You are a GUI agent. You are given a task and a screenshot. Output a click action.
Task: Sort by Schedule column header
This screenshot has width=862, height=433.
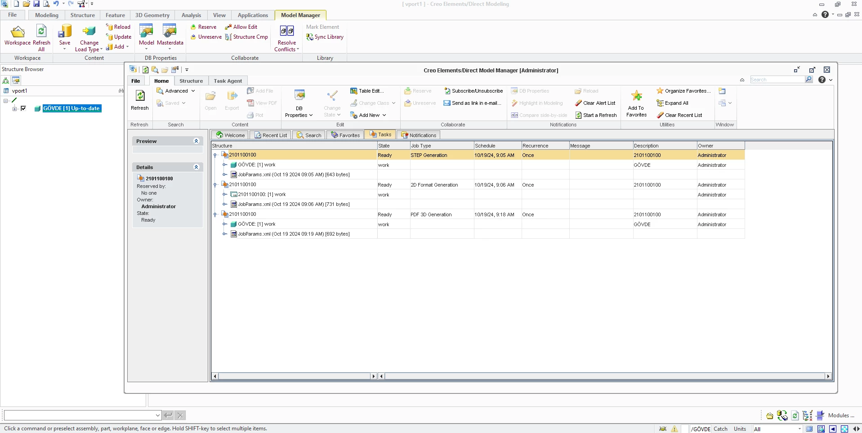pyautogui.click(x=497, y=146)
